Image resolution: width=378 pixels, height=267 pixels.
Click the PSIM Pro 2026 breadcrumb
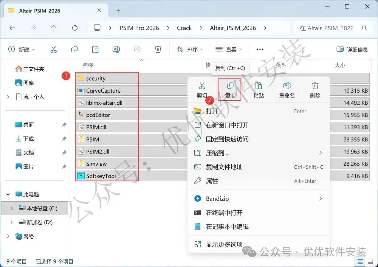tap(139, 28)
